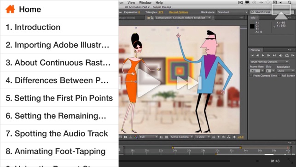Open the Composition Cocktails Before Breakfast dropdown
Screen dimensions: 296x167
[183, 18]
